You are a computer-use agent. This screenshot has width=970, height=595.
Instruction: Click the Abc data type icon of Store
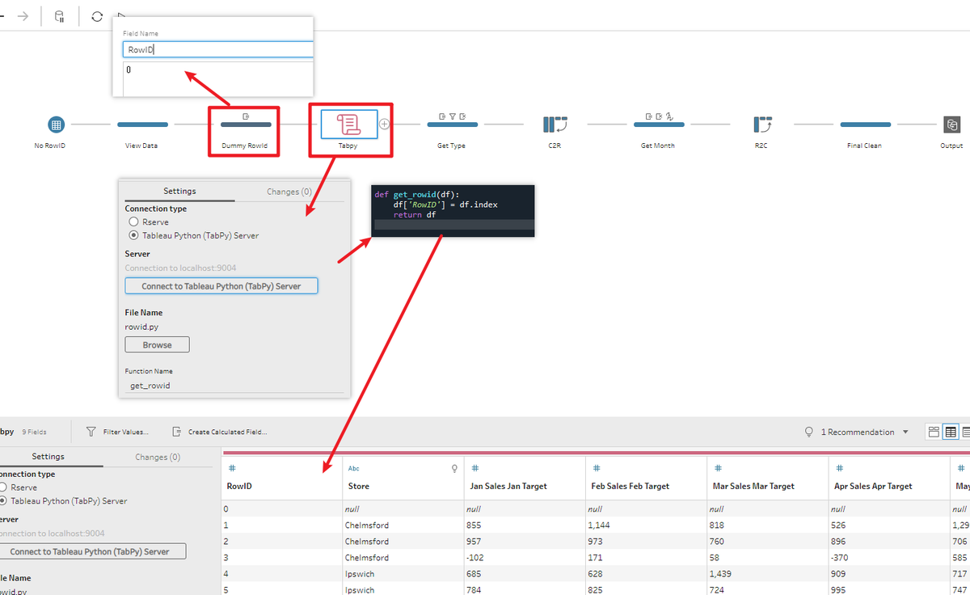(x=353, y=468)
